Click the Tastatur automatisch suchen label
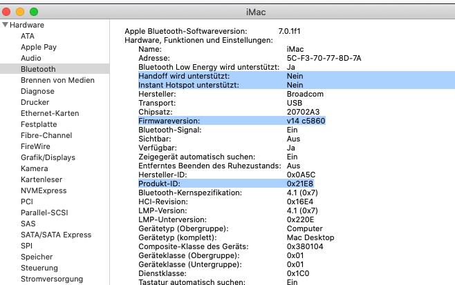This screenshot has height=285, width=455. click(192, 282)
